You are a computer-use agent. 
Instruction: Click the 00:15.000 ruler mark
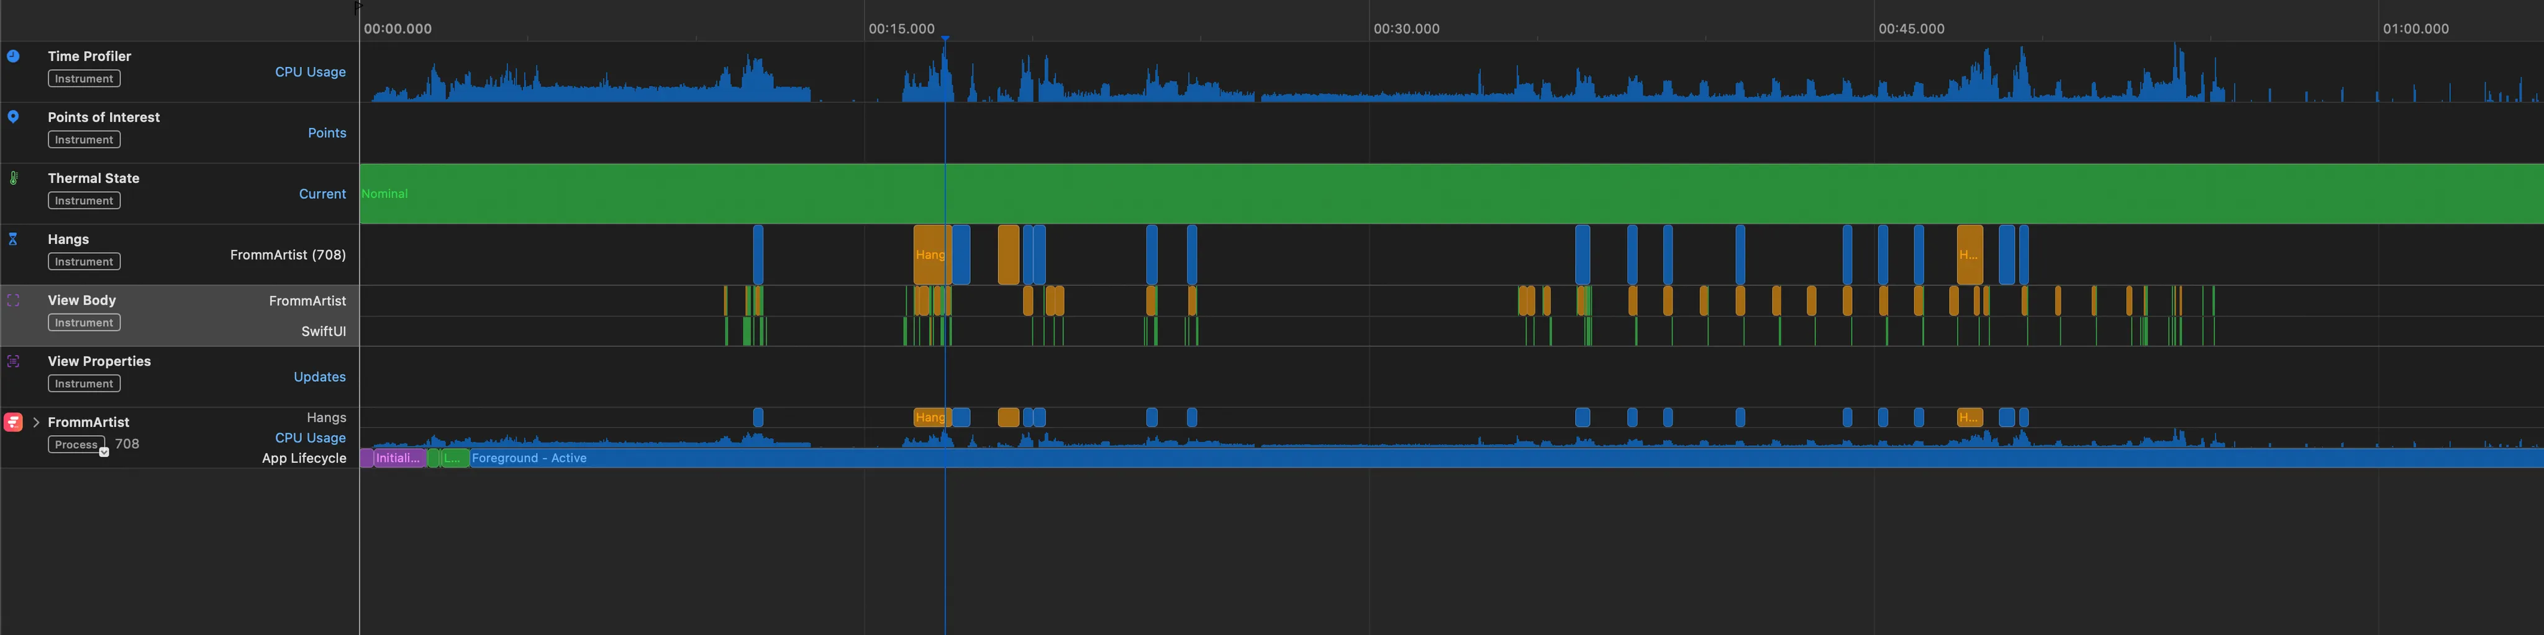[x=902, y=29]
